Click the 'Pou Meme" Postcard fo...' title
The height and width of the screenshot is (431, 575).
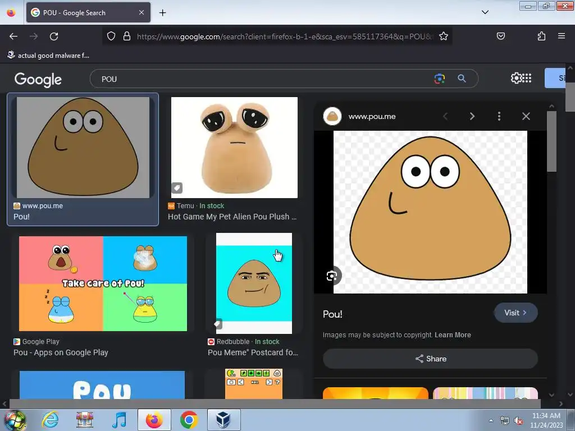(x=253, y=352)
